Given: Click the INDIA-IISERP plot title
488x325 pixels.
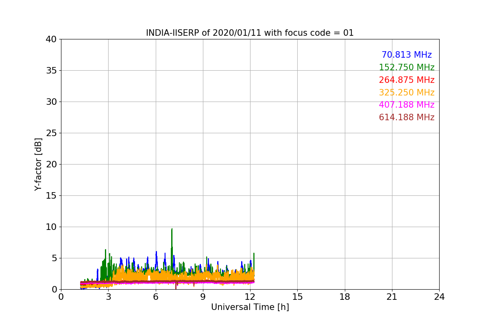Looking at the screenshot, I should pos(250,33).
